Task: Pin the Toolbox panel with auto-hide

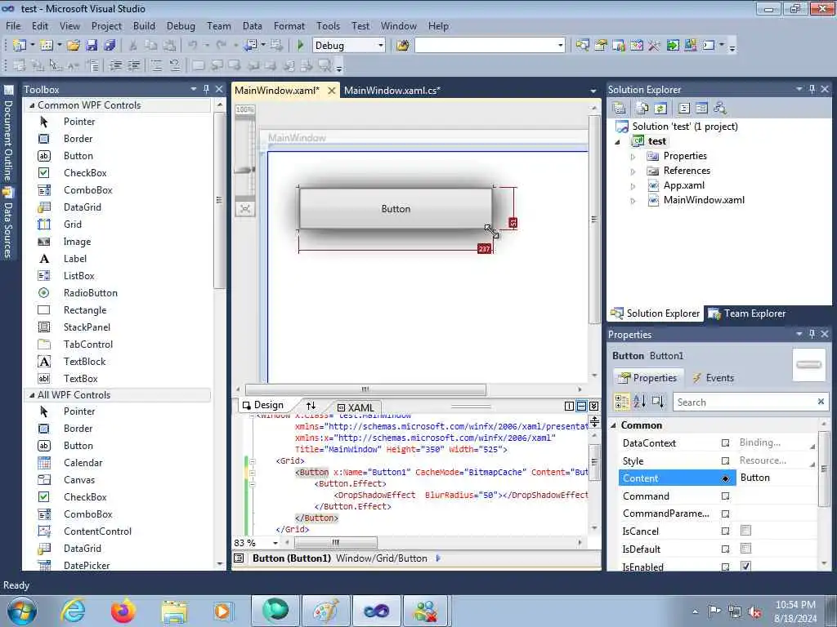Action: click(x=206, y=89)
